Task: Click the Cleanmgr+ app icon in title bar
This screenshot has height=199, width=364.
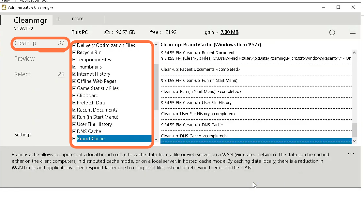Action: (4, 7)
